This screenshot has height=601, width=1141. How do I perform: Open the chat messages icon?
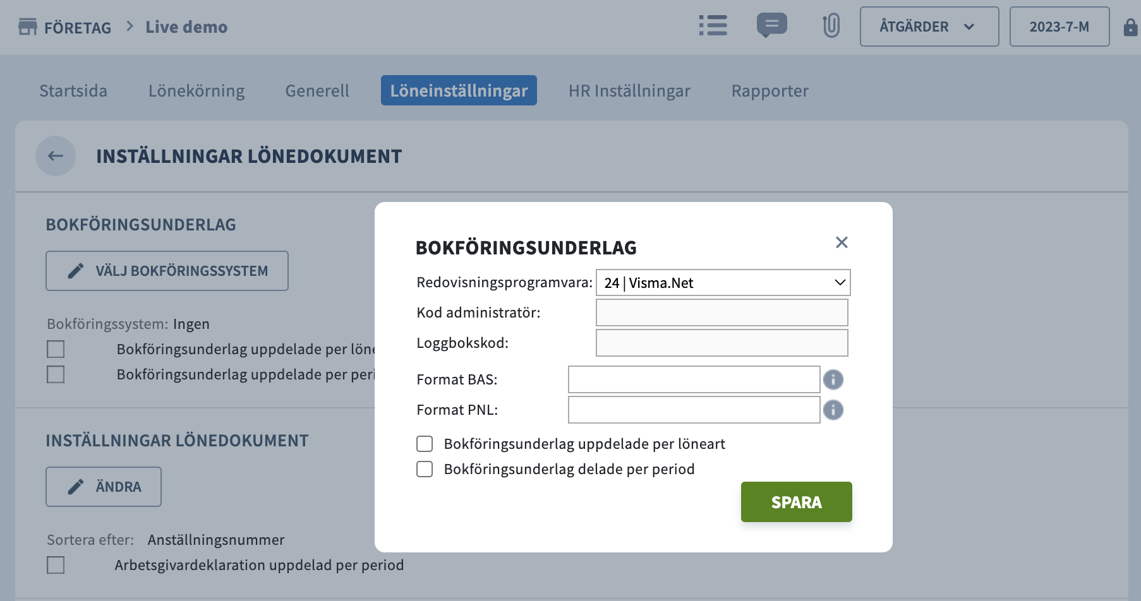point(771,26)
